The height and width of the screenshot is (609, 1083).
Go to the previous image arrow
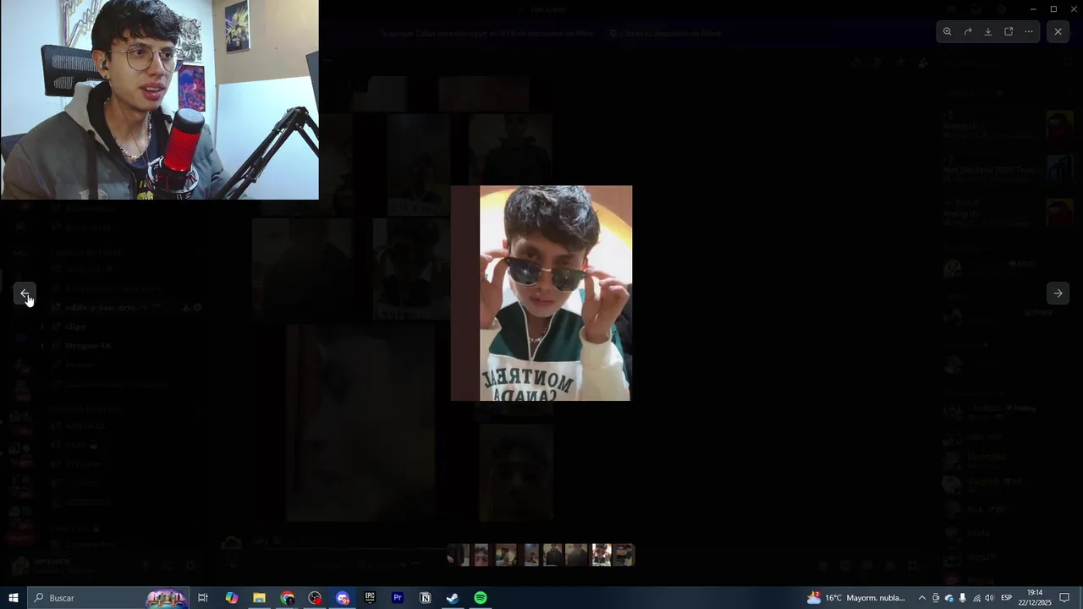(25, 294)
